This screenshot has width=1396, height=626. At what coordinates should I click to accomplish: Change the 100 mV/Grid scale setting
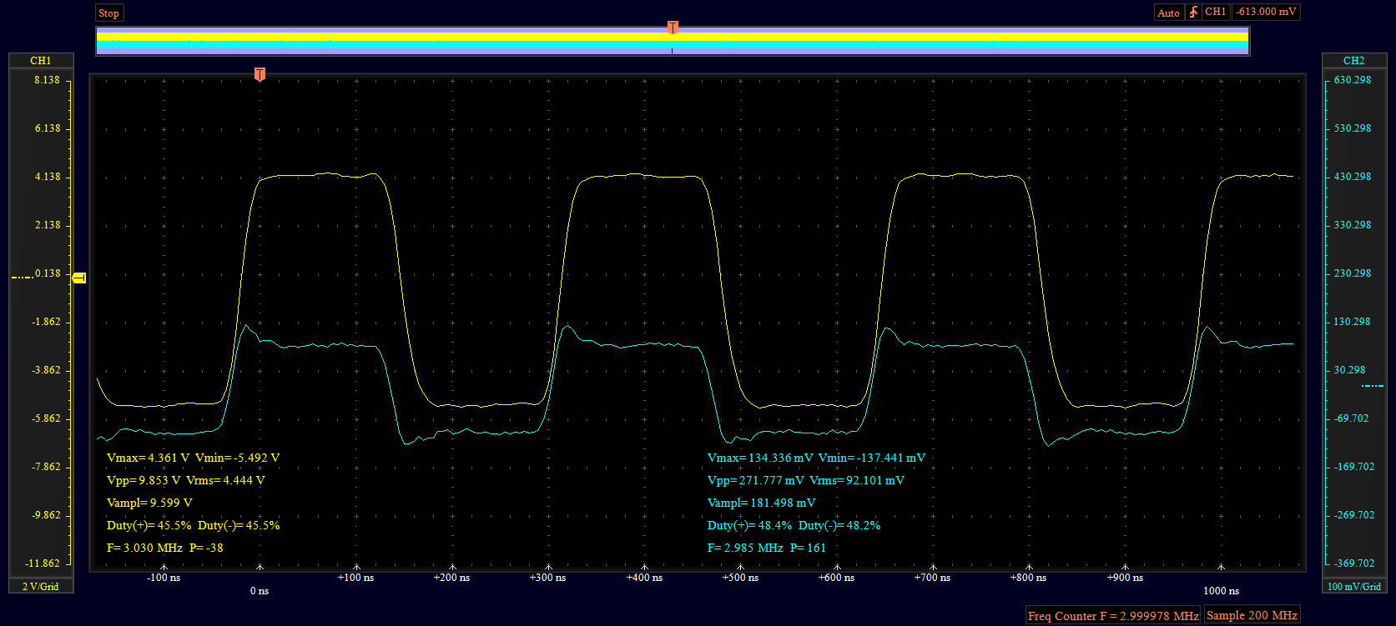point(1353,587)
